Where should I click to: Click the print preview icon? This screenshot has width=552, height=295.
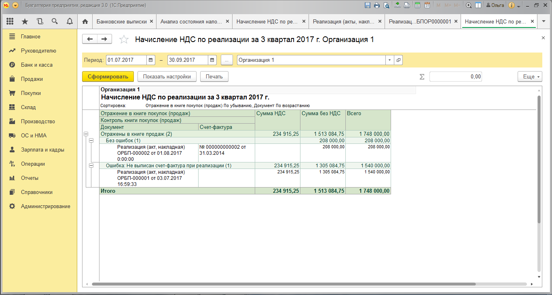[x=387, y=6]
